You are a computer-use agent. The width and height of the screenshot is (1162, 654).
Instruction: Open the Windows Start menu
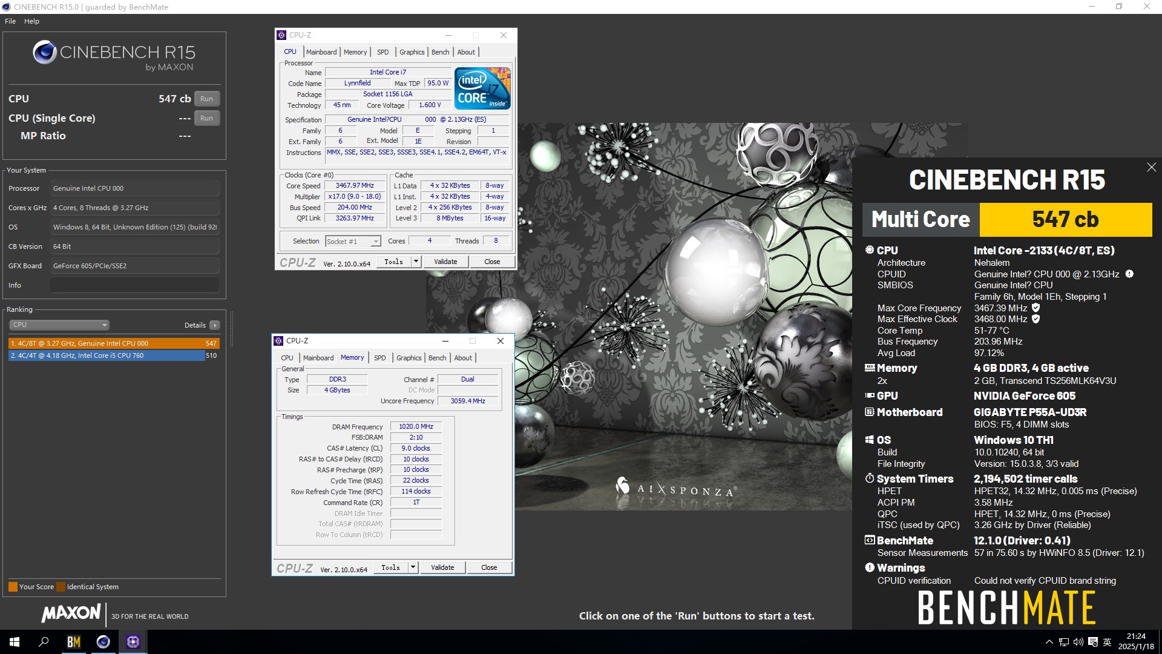point(15,642)
